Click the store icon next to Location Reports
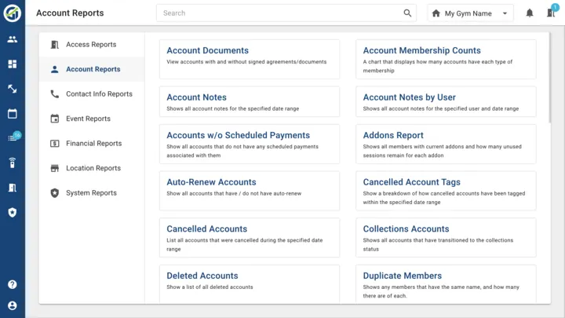Image resolution: width=565 pixels, height=318 pixels. pyautogui.click(x=54, y=168)
